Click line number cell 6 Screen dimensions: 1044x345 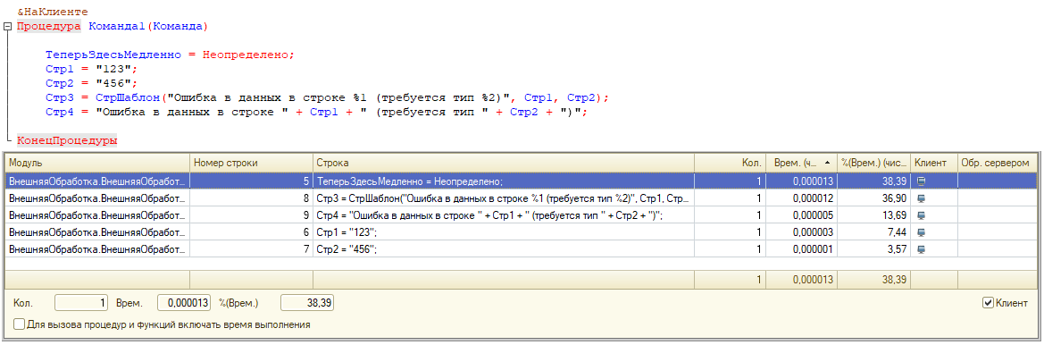coord(251,232)
